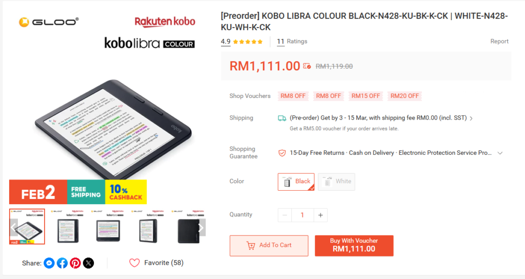Share product on Pinterest
The width and height of the screenshot is (525, 279).
click(x=75, y=263)
